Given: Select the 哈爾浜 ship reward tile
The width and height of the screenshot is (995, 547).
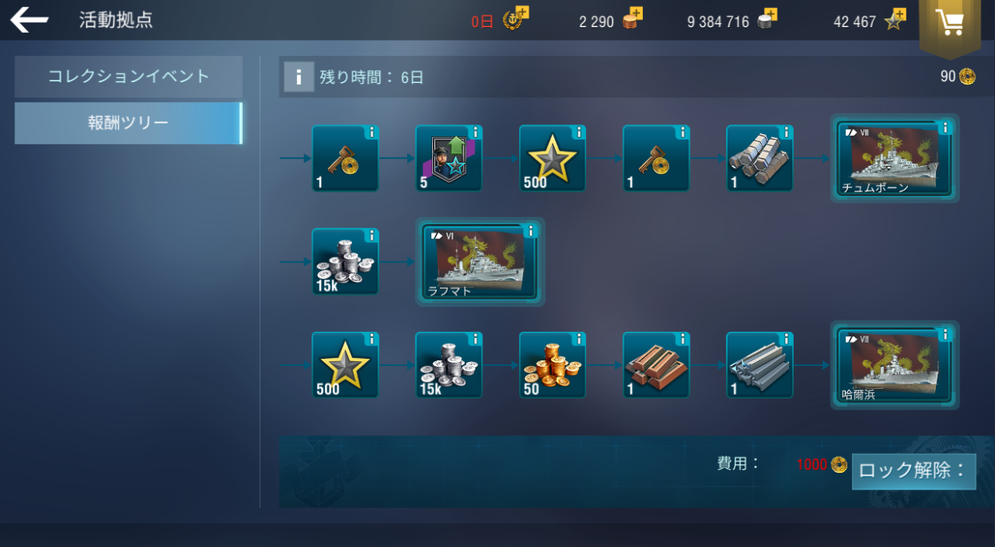Looking at the screenshot, I should click(x=895, y=365).
